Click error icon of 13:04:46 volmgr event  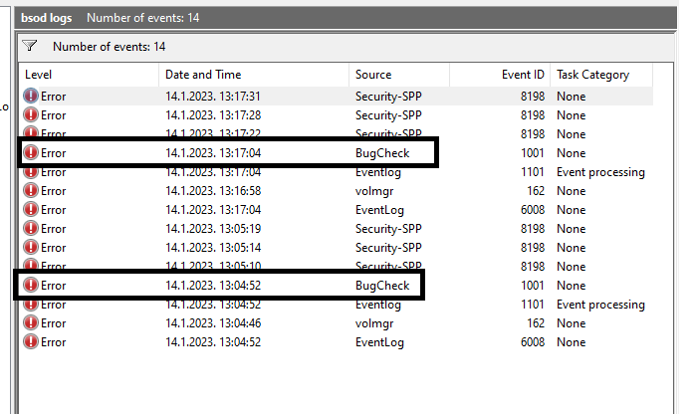click(x=31, y=323)
